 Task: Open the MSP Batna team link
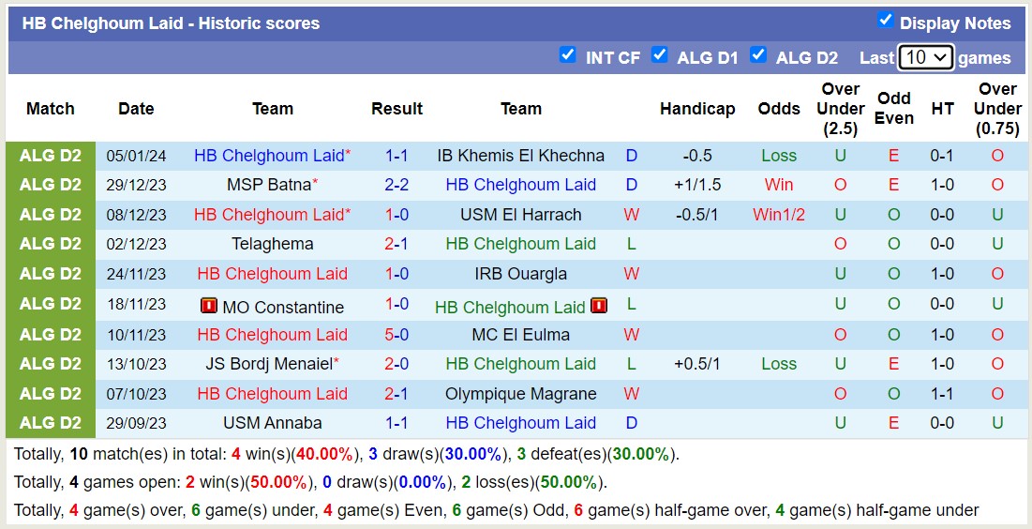[x=268, y=185]
